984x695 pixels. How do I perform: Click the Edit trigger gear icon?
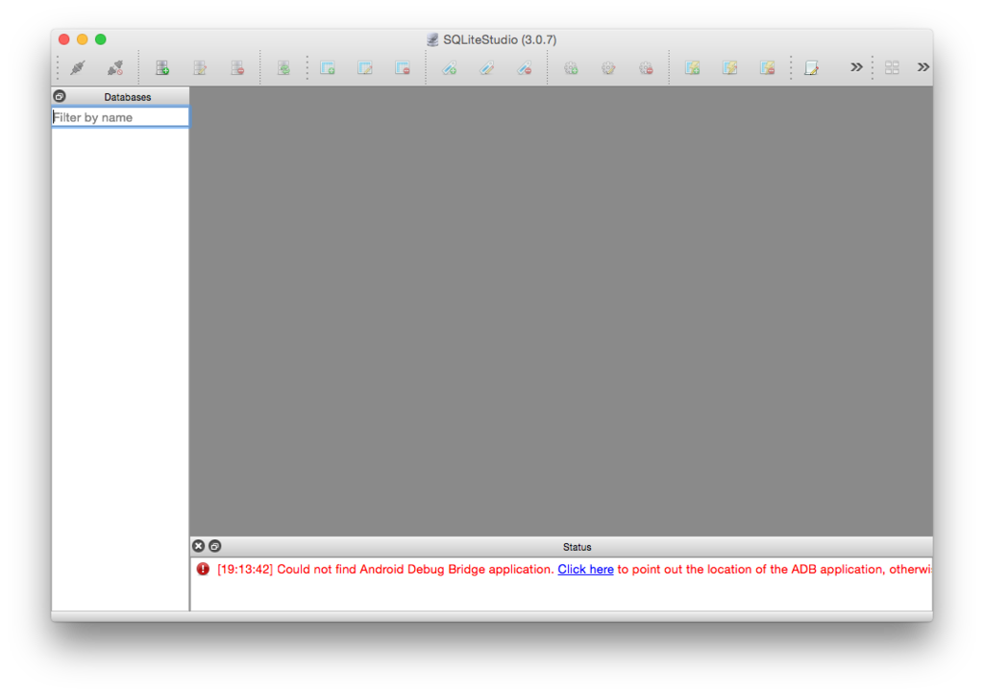pos(608,67)
